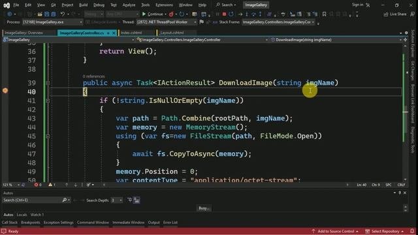Click the errors count icon showing 0

37,185
